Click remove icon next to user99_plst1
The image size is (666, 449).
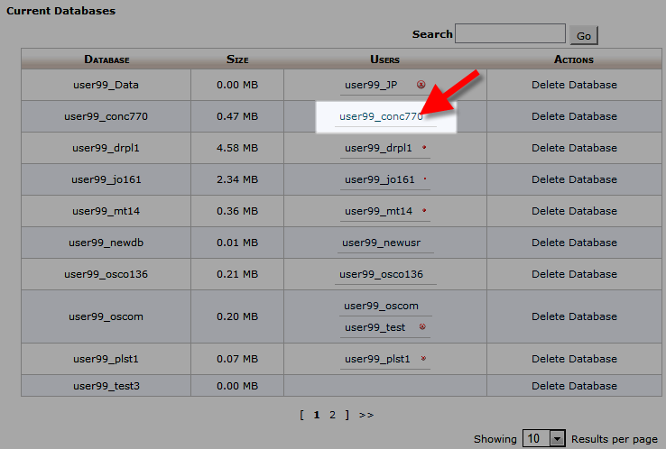coord(423,359)
